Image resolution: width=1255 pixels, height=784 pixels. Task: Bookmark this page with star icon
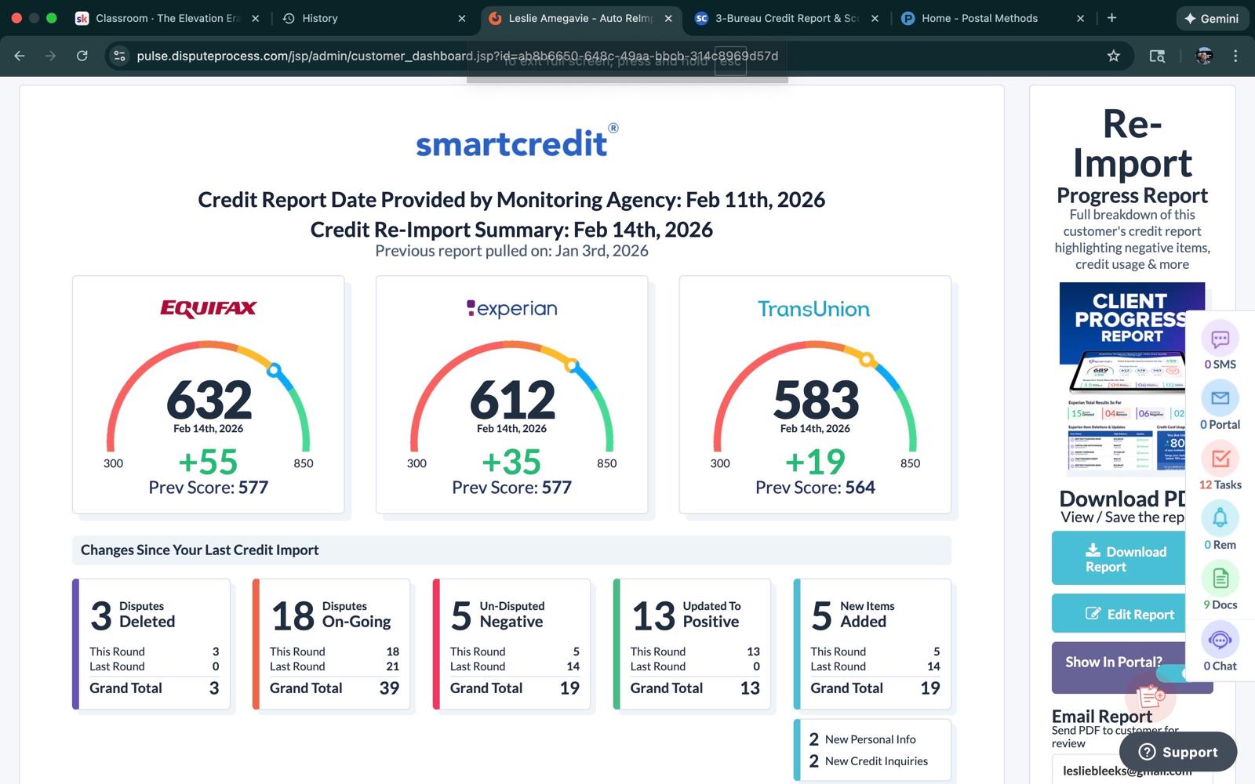1113,56
